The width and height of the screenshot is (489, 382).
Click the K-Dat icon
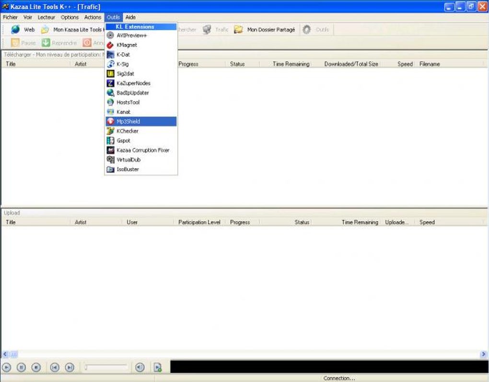[110, 55]
